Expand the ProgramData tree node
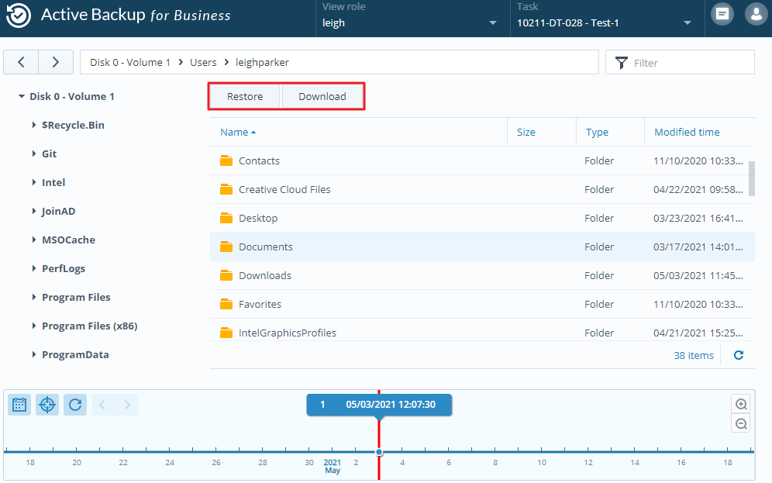Viewport: 772px width, 483px height. 33,354
